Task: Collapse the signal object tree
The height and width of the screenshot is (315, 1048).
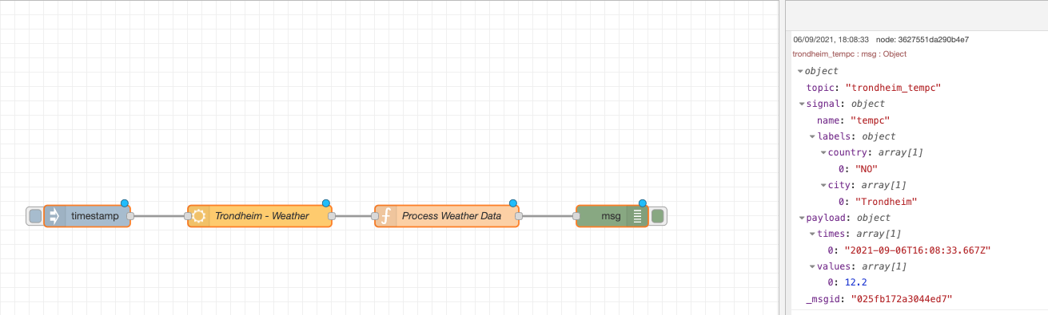Action: pos(802,104)
